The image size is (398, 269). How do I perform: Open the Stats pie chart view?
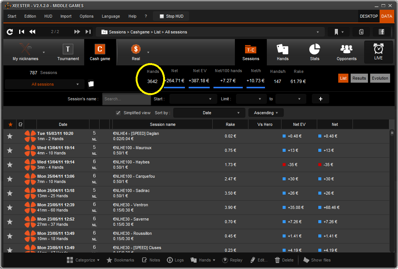coord(315,52)
